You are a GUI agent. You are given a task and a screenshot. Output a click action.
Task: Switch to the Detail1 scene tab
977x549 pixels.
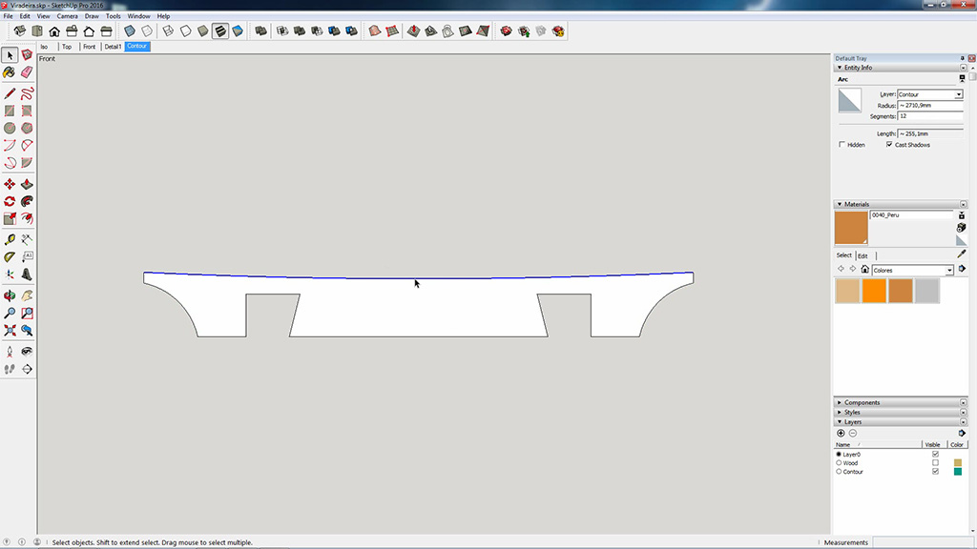pyautogui.click(x=113, y=47)
